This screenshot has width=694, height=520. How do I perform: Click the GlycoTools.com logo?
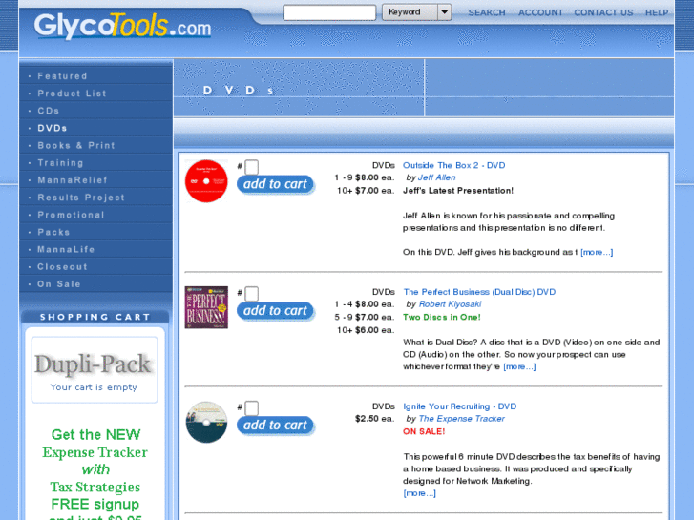pos(122,26)
